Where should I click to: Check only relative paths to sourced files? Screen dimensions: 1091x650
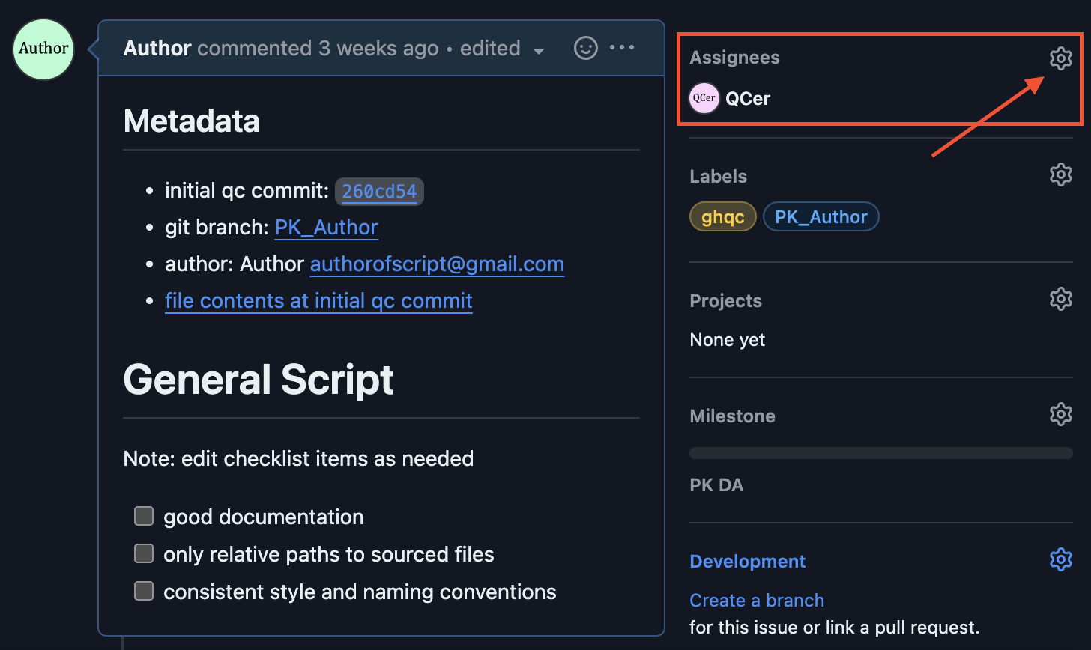[x=144, y=553]
